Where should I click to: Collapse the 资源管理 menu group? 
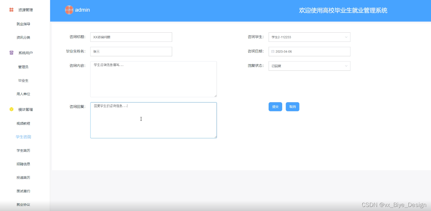[x=25, y=10]
